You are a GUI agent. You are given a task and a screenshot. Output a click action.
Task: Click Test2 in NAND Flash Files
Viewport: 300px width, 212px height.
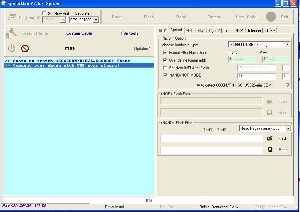click(x=222, y=129)
